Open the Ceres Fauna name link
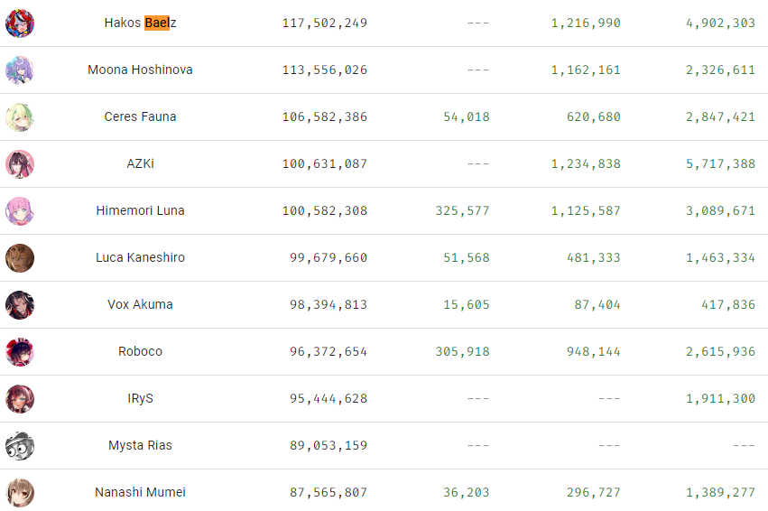 pyautogui.click(x=140, y=116)
